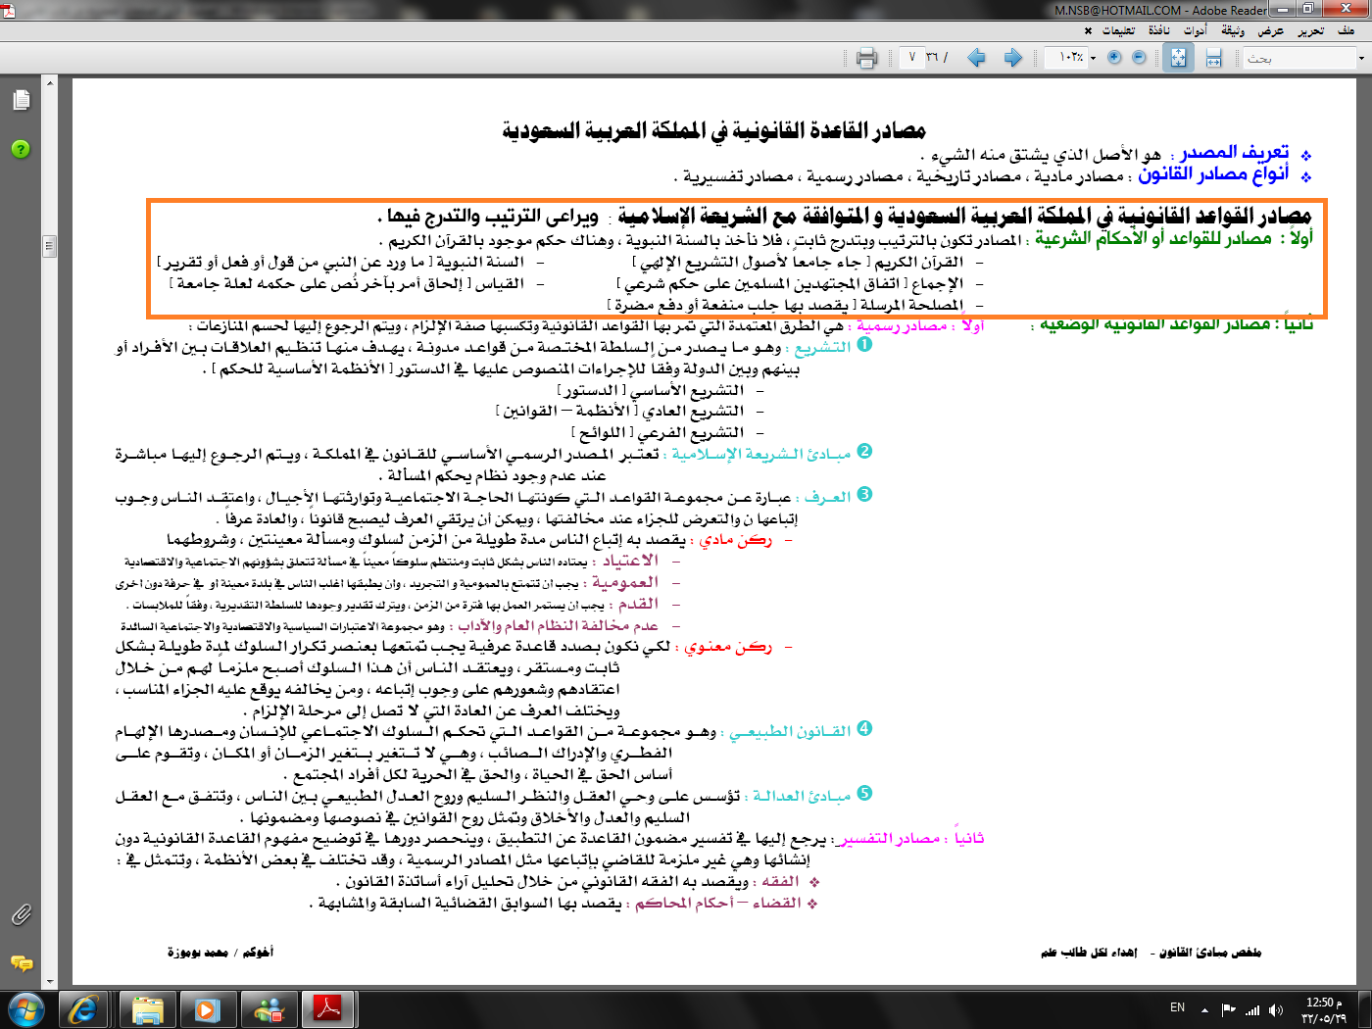
Task: Click the red text ركن معنوي
Action: coord(728,647)
